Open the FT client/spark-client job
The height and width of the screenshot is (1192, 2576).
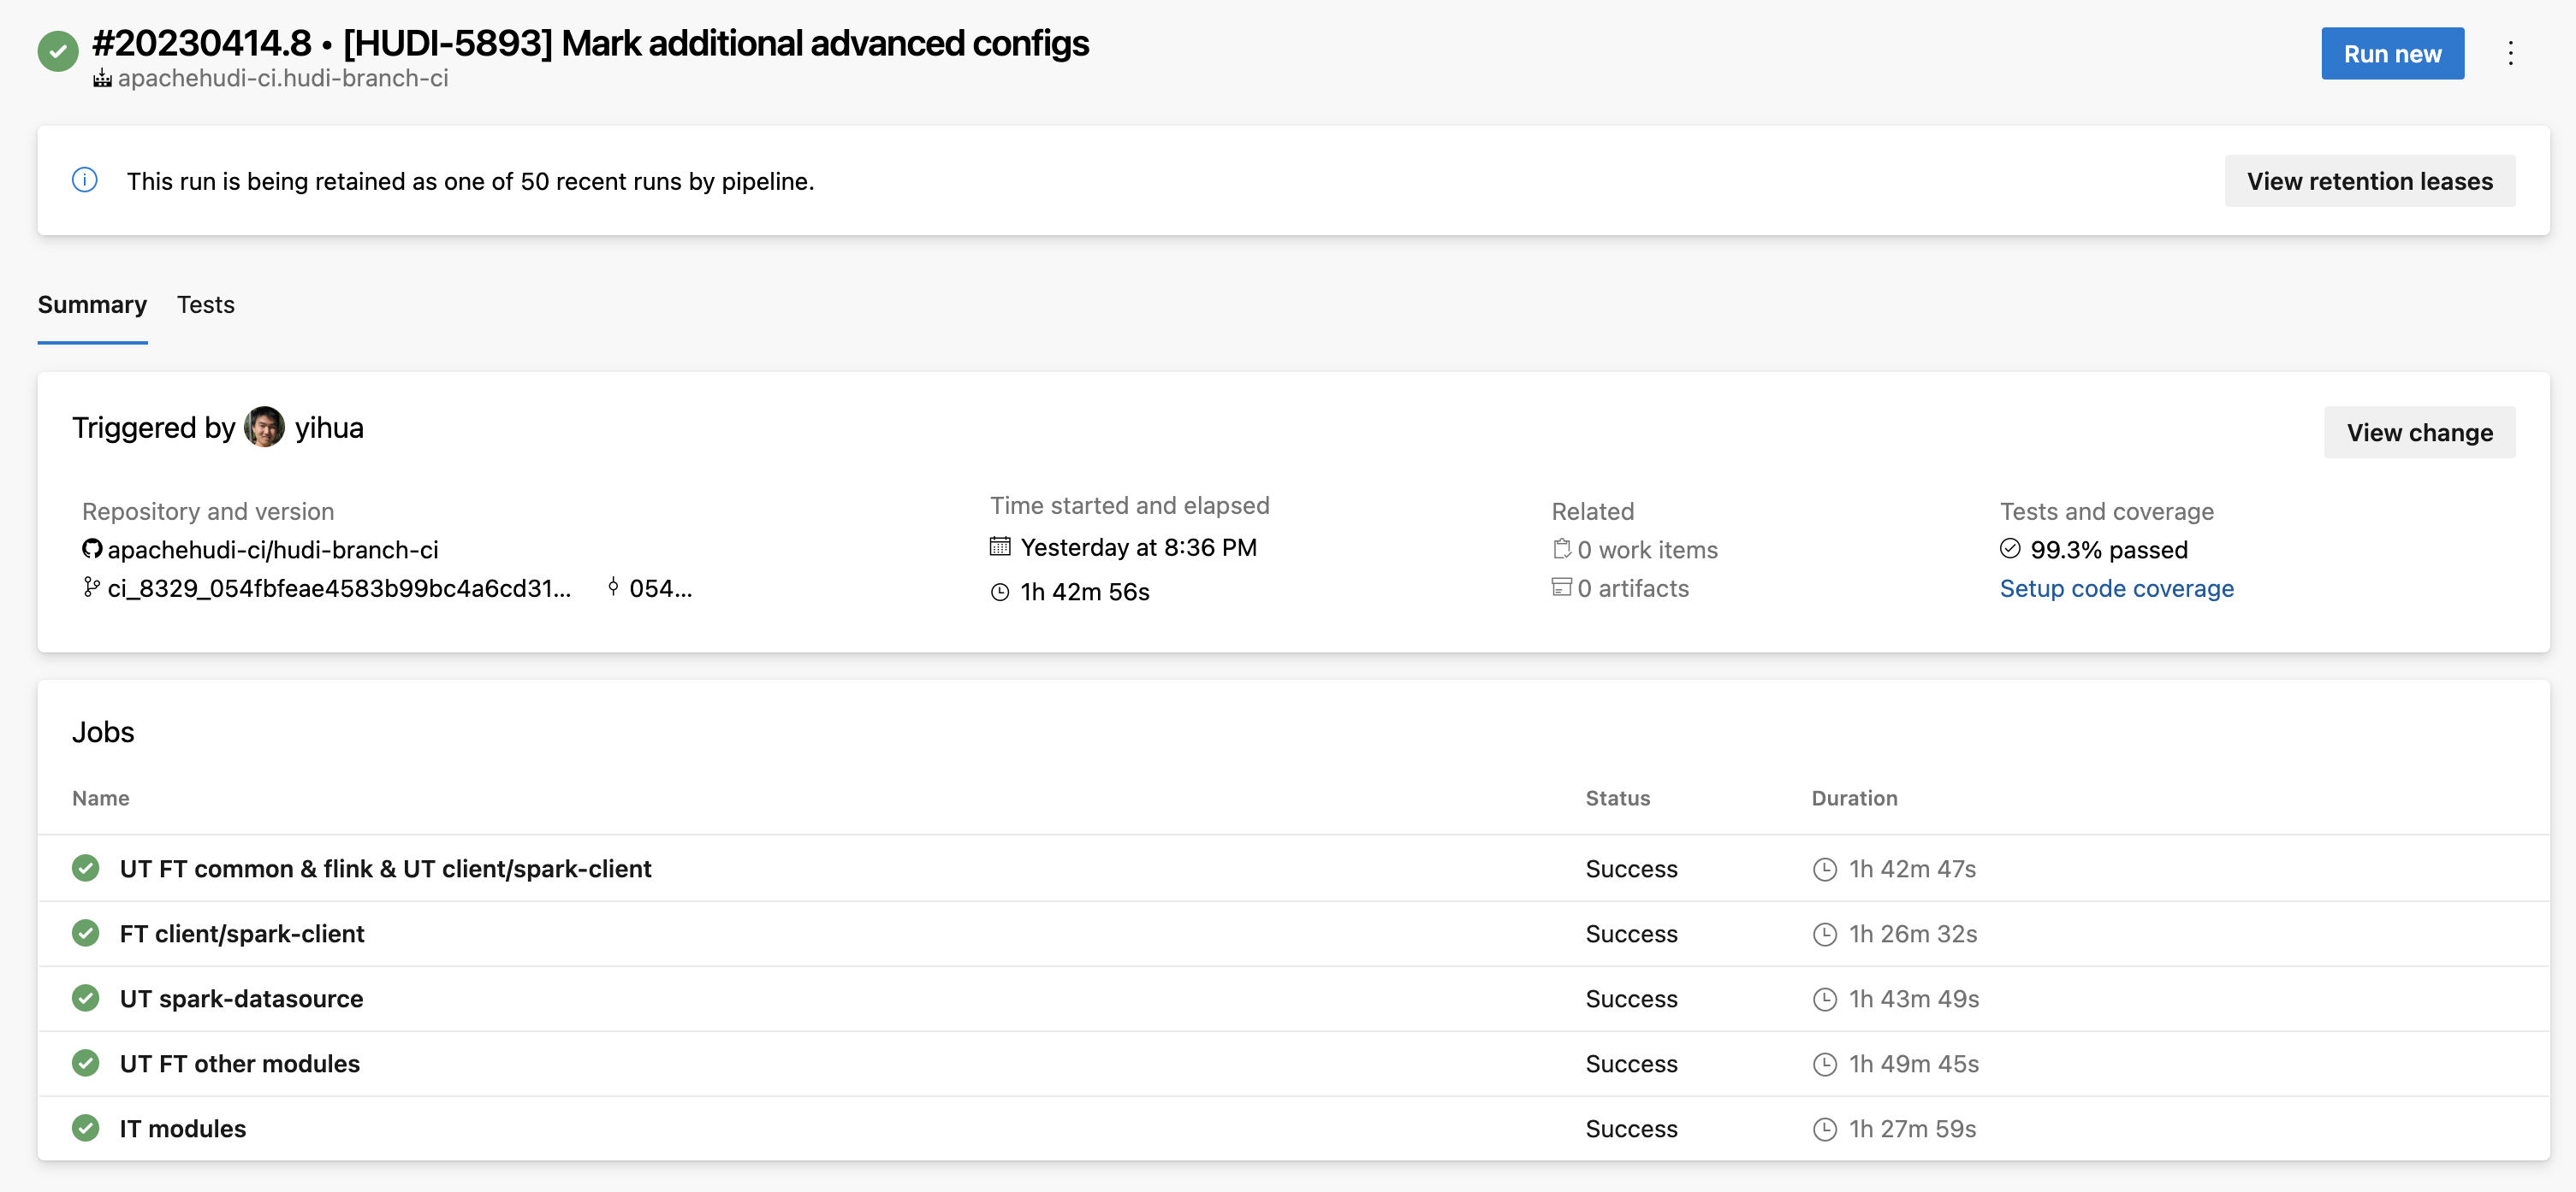(242, 933)
